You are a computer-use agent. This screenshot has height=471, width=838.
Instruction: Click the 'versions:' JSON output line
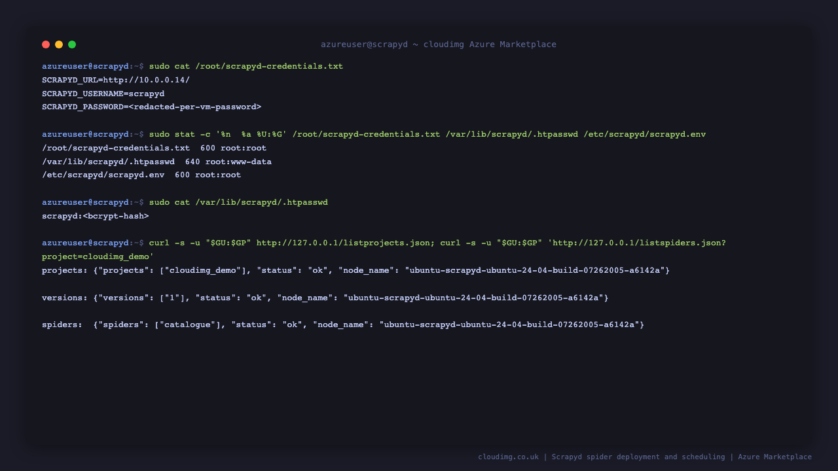325,298
